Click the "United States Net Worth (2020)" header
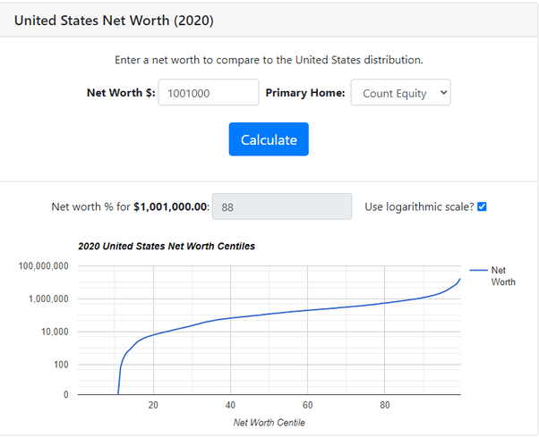539x437 pixels. pos(115,20)
